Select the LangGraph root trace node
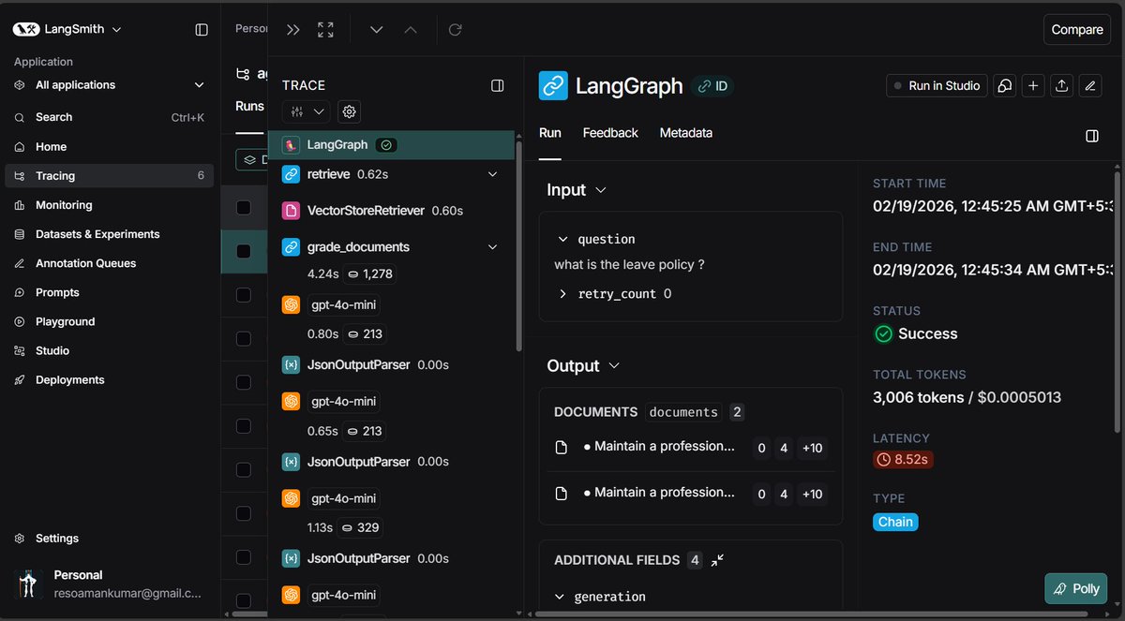Viewport: 1125px width, 621px height. click(391, 145)
